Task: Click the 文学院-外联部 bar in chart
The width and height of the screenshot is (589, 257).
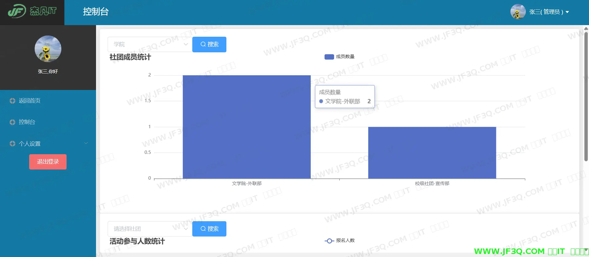Action: coord(247,127)
